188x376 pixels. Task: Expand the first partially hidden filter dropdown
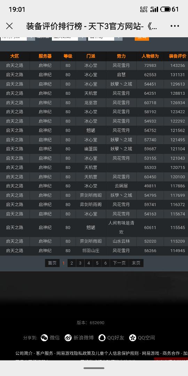(31, 38)
